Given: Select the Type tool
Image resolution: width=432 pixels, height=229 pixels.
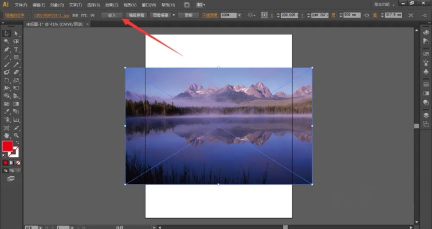Looking at the screenshot, I should [x=16, y=49].
